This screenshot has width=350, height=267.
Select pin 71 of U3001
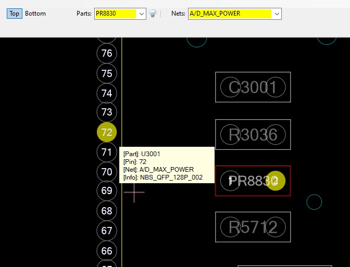[x=107, y=152]
